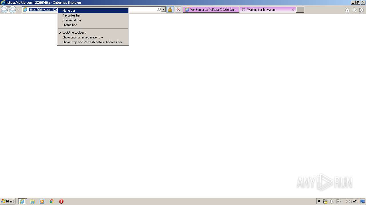
Task: Enable Favorites bar in context menu
Action: click(x=93, y=15)
